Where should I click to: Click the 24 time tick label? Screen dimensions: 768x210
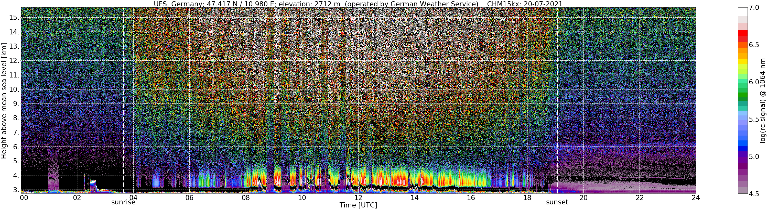tap(696, 198)
